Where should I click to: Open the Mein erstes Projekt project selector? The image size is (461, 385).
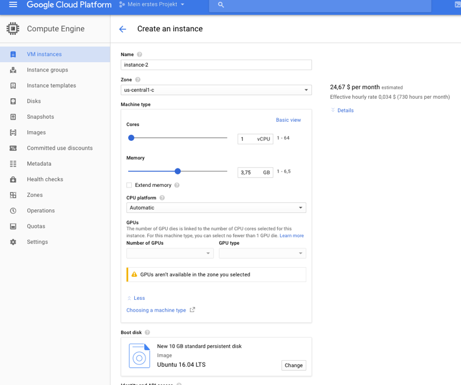click(152, 4)
